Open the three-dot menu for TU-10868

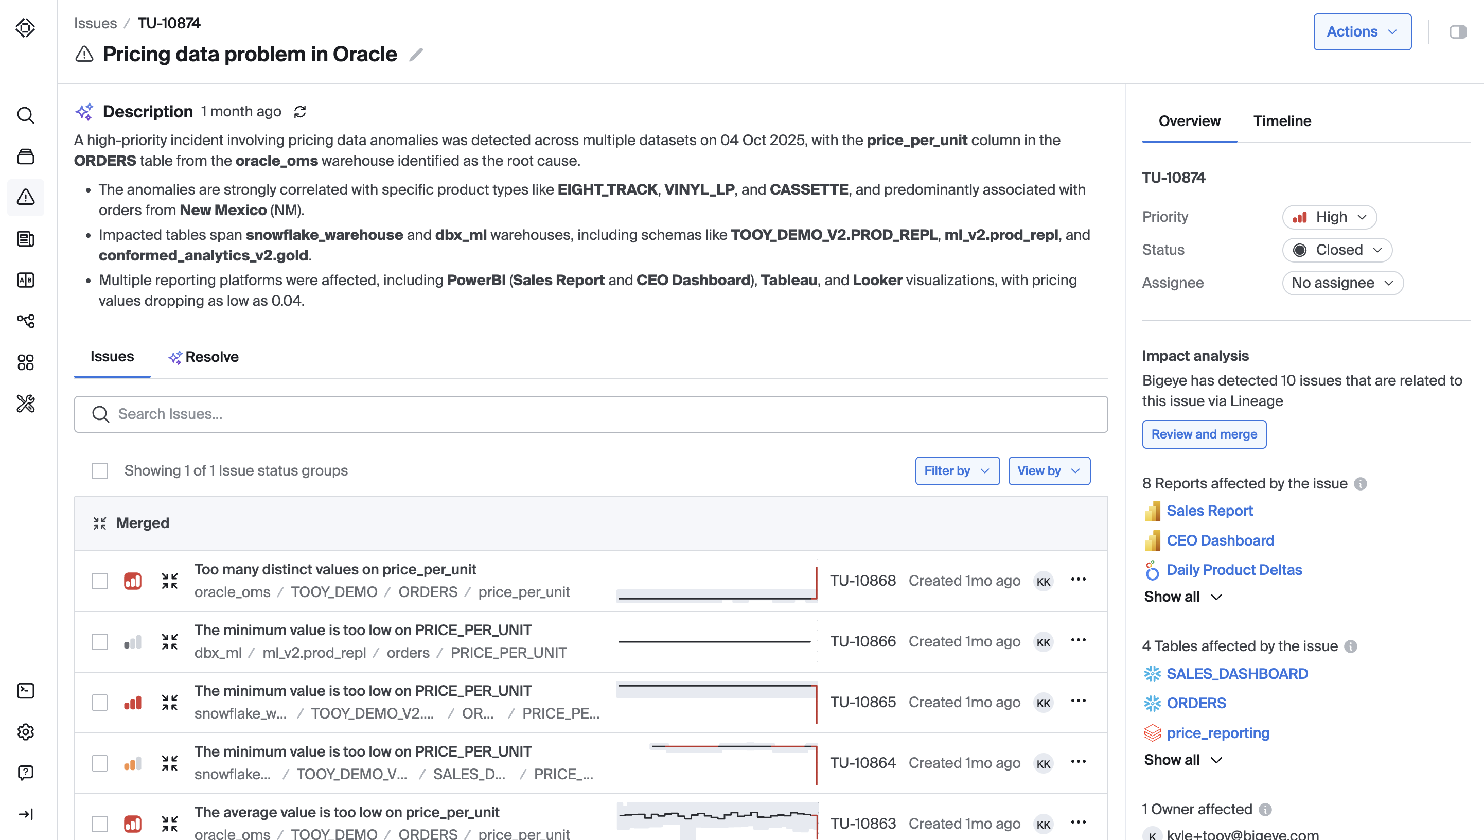(1078, 579)
